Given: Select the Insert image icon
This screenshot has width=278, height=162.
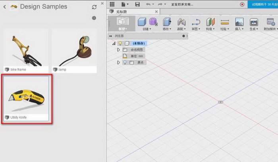Looking at the screenshot, I should pyautogui.click(x=239, y=22).
